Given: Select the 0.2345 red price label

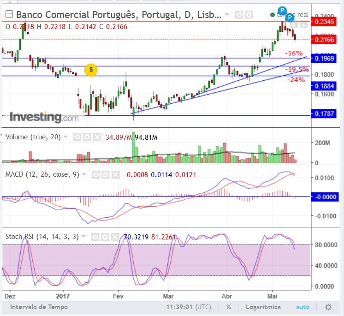Looking at the screenshot, I should coord(324,22).
